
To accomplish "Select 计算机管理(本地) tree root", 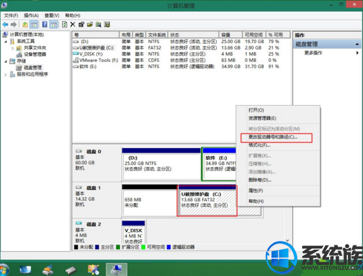I will tap(27, 35).
